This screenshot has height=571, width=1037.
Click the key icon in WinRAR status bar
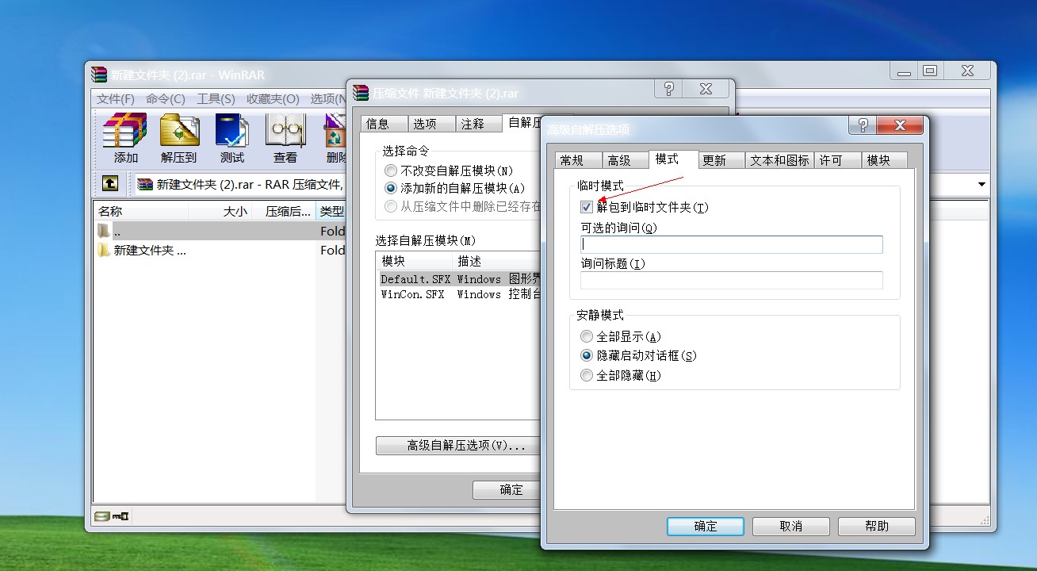121,516
